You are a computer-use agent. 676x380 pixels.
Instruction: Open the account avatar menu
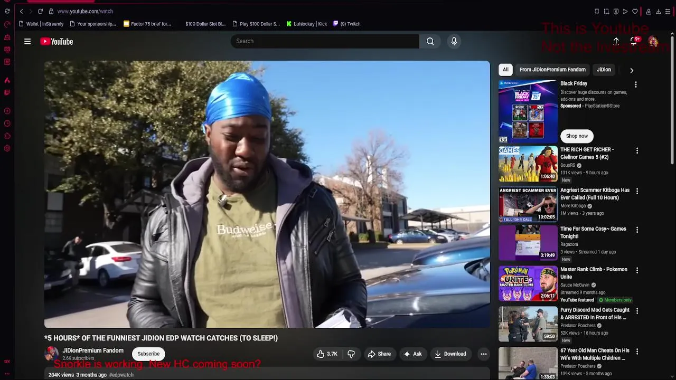tap(653, 41)
